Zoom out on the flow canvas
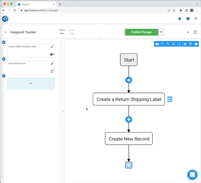This screenshot has width=201, height=183. click(x=168, y=44)
